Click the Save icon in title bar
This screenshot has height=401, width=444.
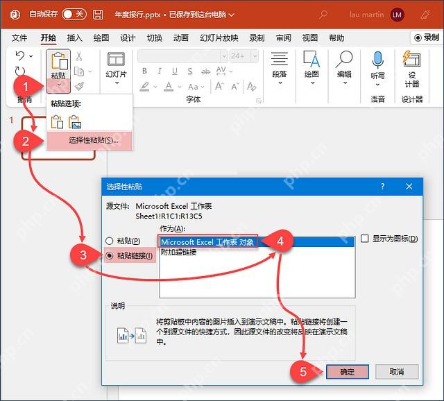[98, 15]
